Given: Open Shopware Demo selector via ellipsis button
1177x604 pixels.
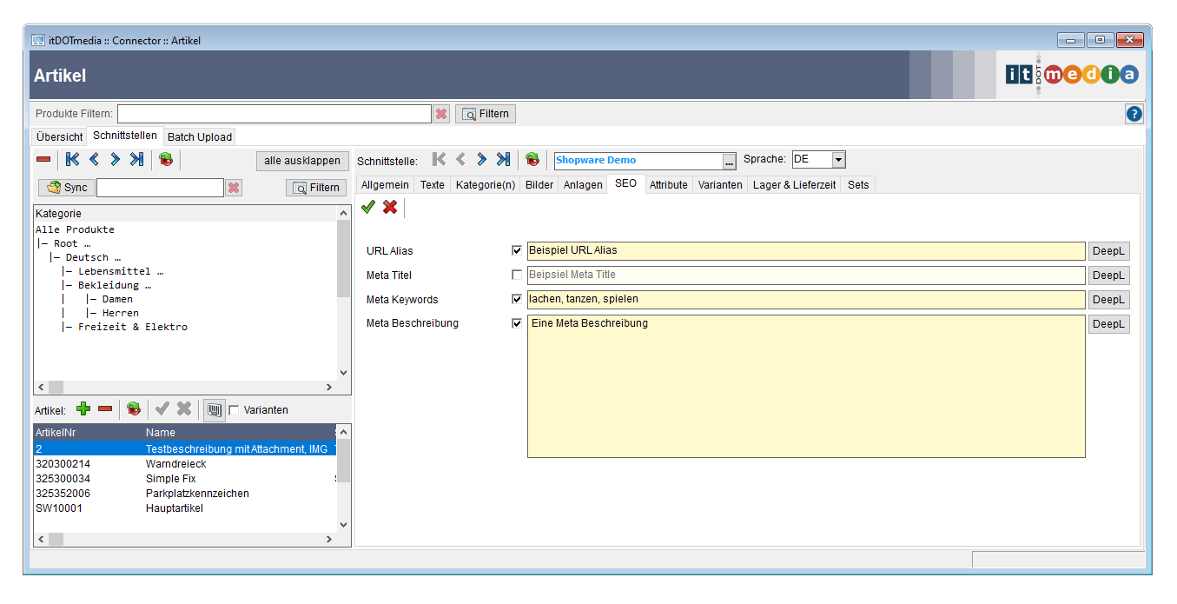Looking at the screenshot, I should click(x=729, y=161).
